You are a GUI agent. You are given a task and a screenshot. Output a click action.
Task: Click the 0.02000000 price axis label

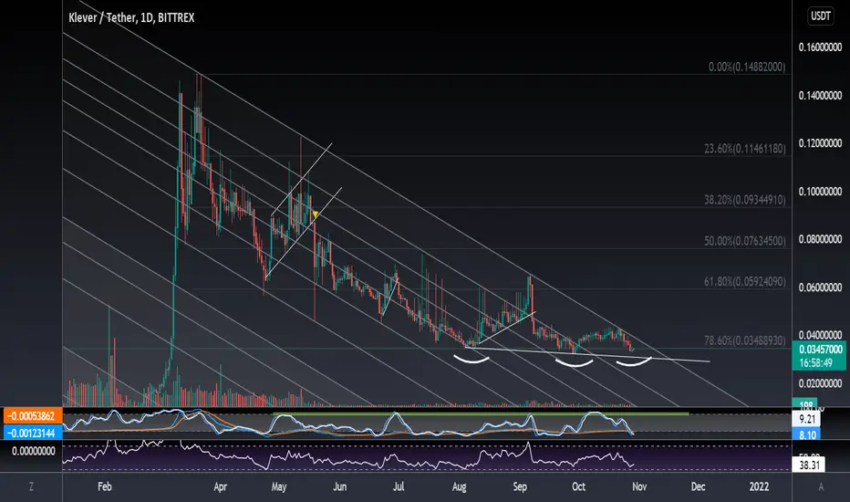click(x=820, y=383)
